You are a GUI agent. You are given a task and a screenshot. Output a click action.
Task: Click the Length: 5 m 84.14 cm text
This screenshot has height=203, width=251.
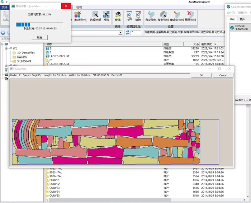point(55,75)
